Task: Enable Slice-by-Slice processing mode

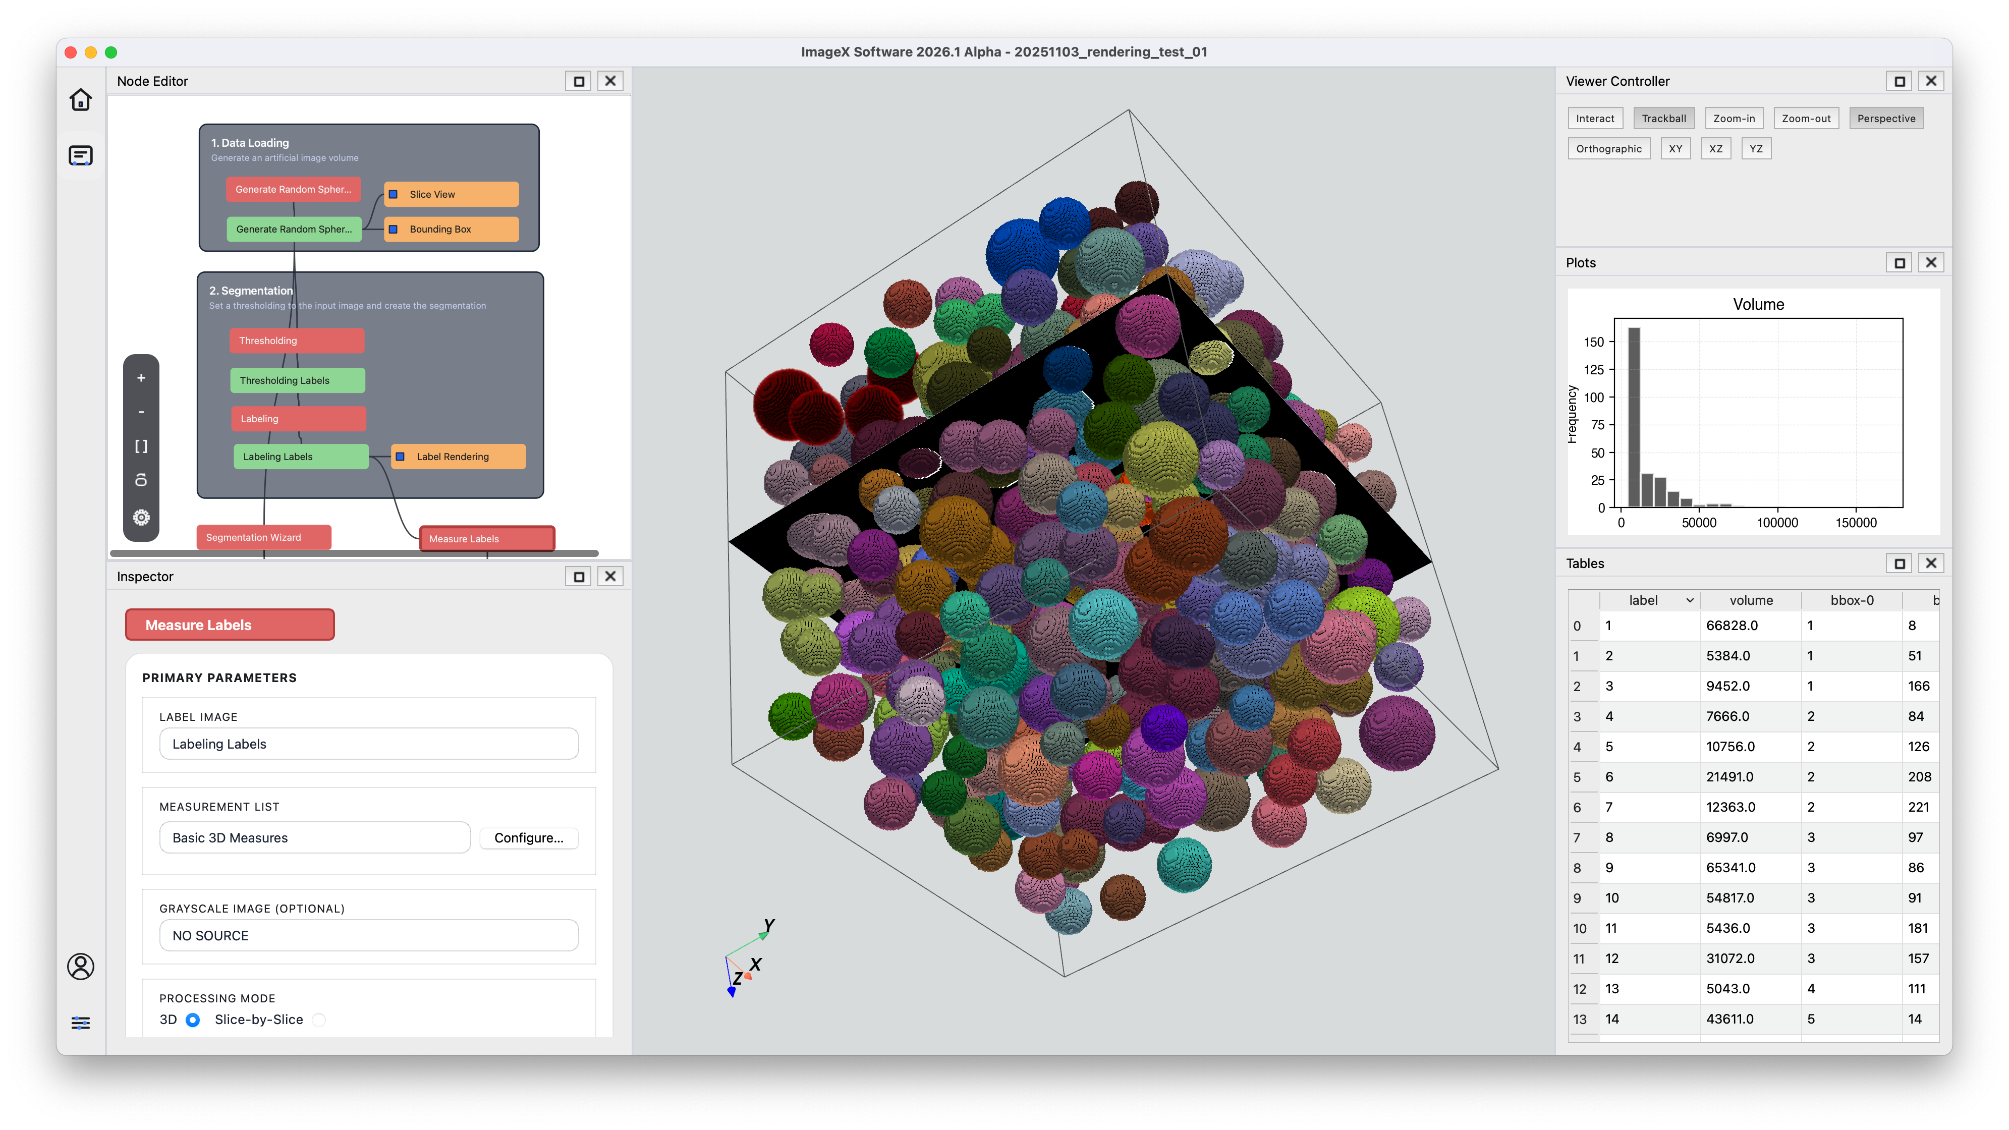Action: (318, 1019)
